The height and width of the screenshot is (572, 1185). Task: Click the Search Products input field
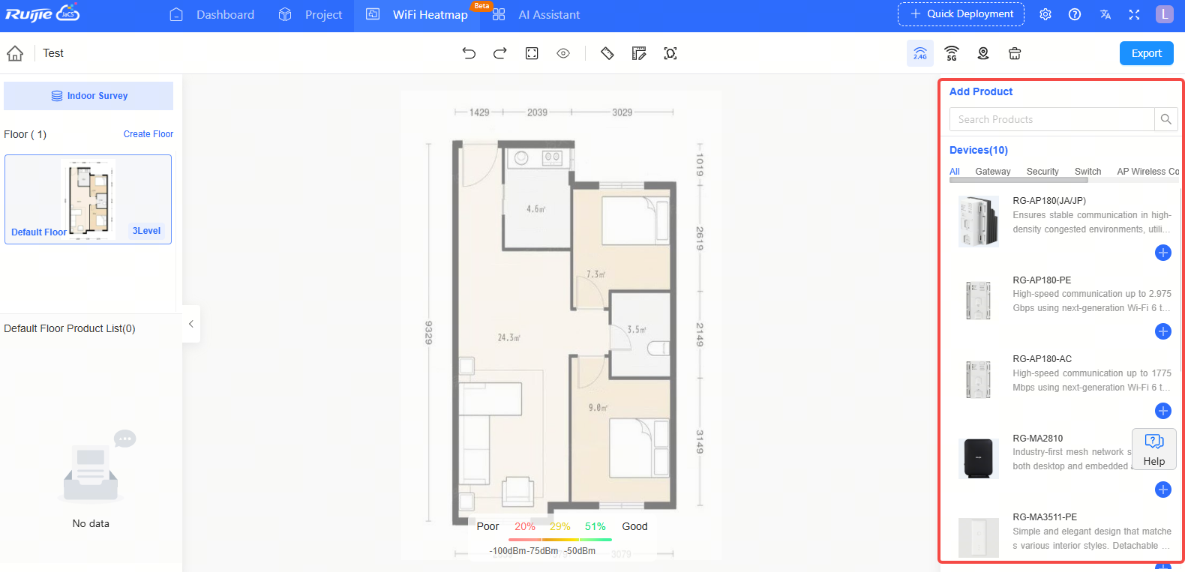click(x=1051, y=119)
